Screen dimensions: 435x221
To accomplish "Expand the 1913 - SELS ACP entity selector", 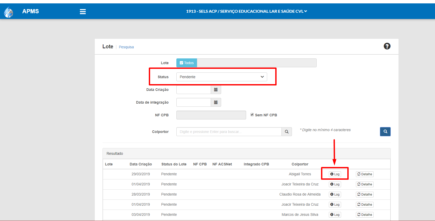I will (x=246, y=11).
